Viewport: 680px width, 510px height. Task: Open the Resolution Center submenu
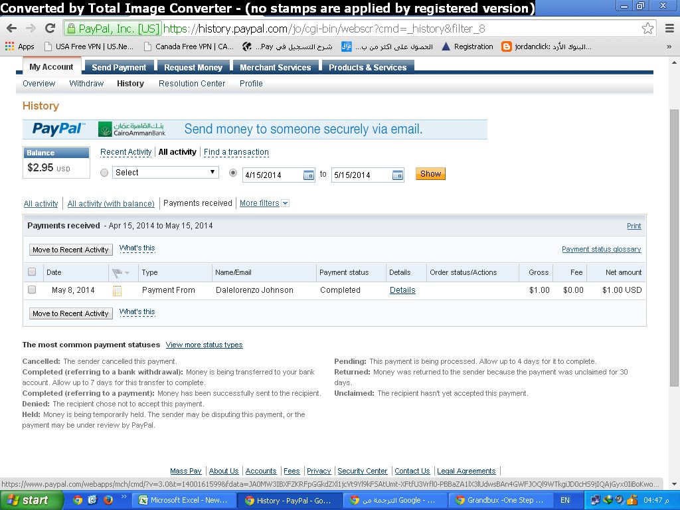[192, 83]
